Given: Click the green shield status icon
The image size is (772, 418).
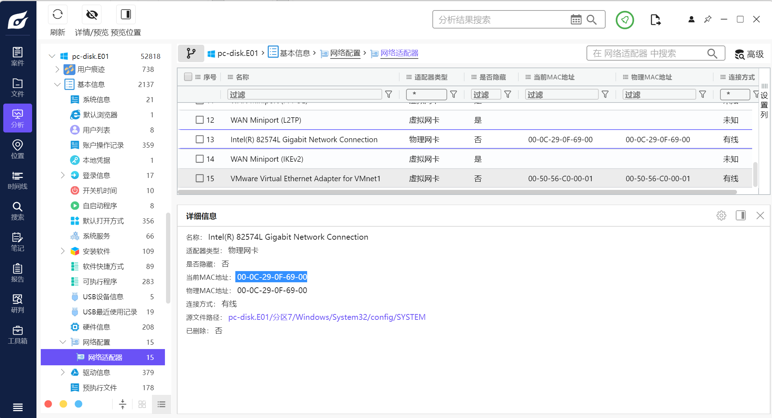Looking at the screenshot, I should point(625,20).
